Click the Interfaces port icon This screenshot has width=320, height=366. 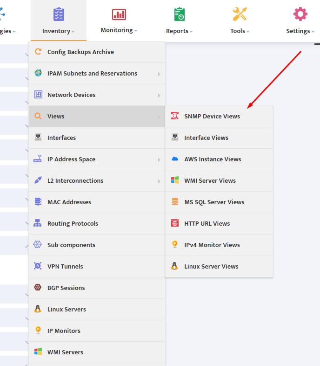click(38, 137)
